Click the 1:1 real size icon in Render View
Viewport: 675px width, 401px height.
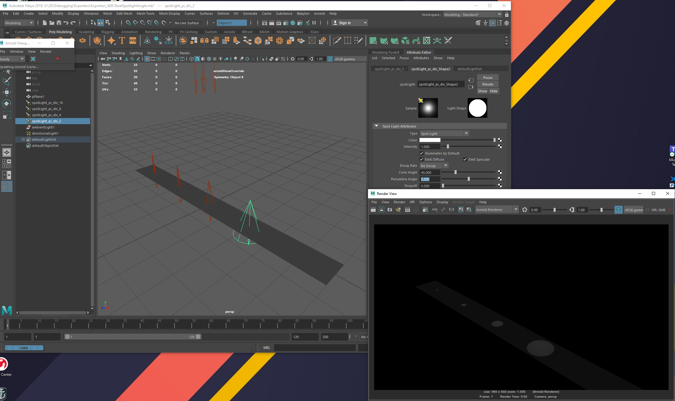pos(451,210)
